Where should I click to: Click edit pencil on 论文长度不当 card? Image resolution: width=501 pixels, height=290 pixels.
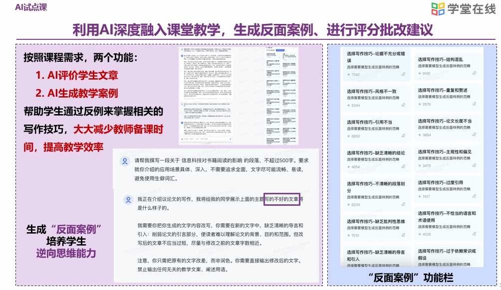click(x=474, y=135)
